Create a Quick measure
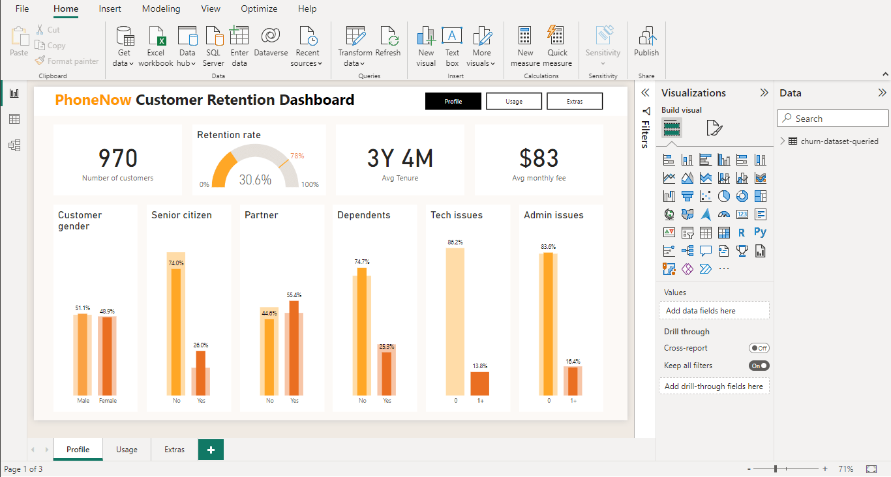Image resolution: width=891 pixels, height=477 pixels. click(557, 46)
